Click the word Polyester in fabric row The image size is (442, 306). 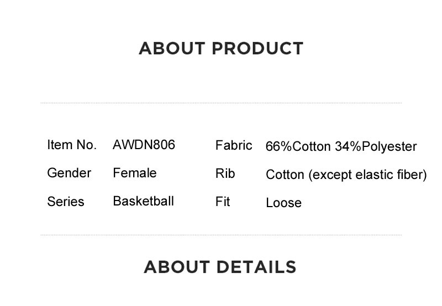point(390,147)
